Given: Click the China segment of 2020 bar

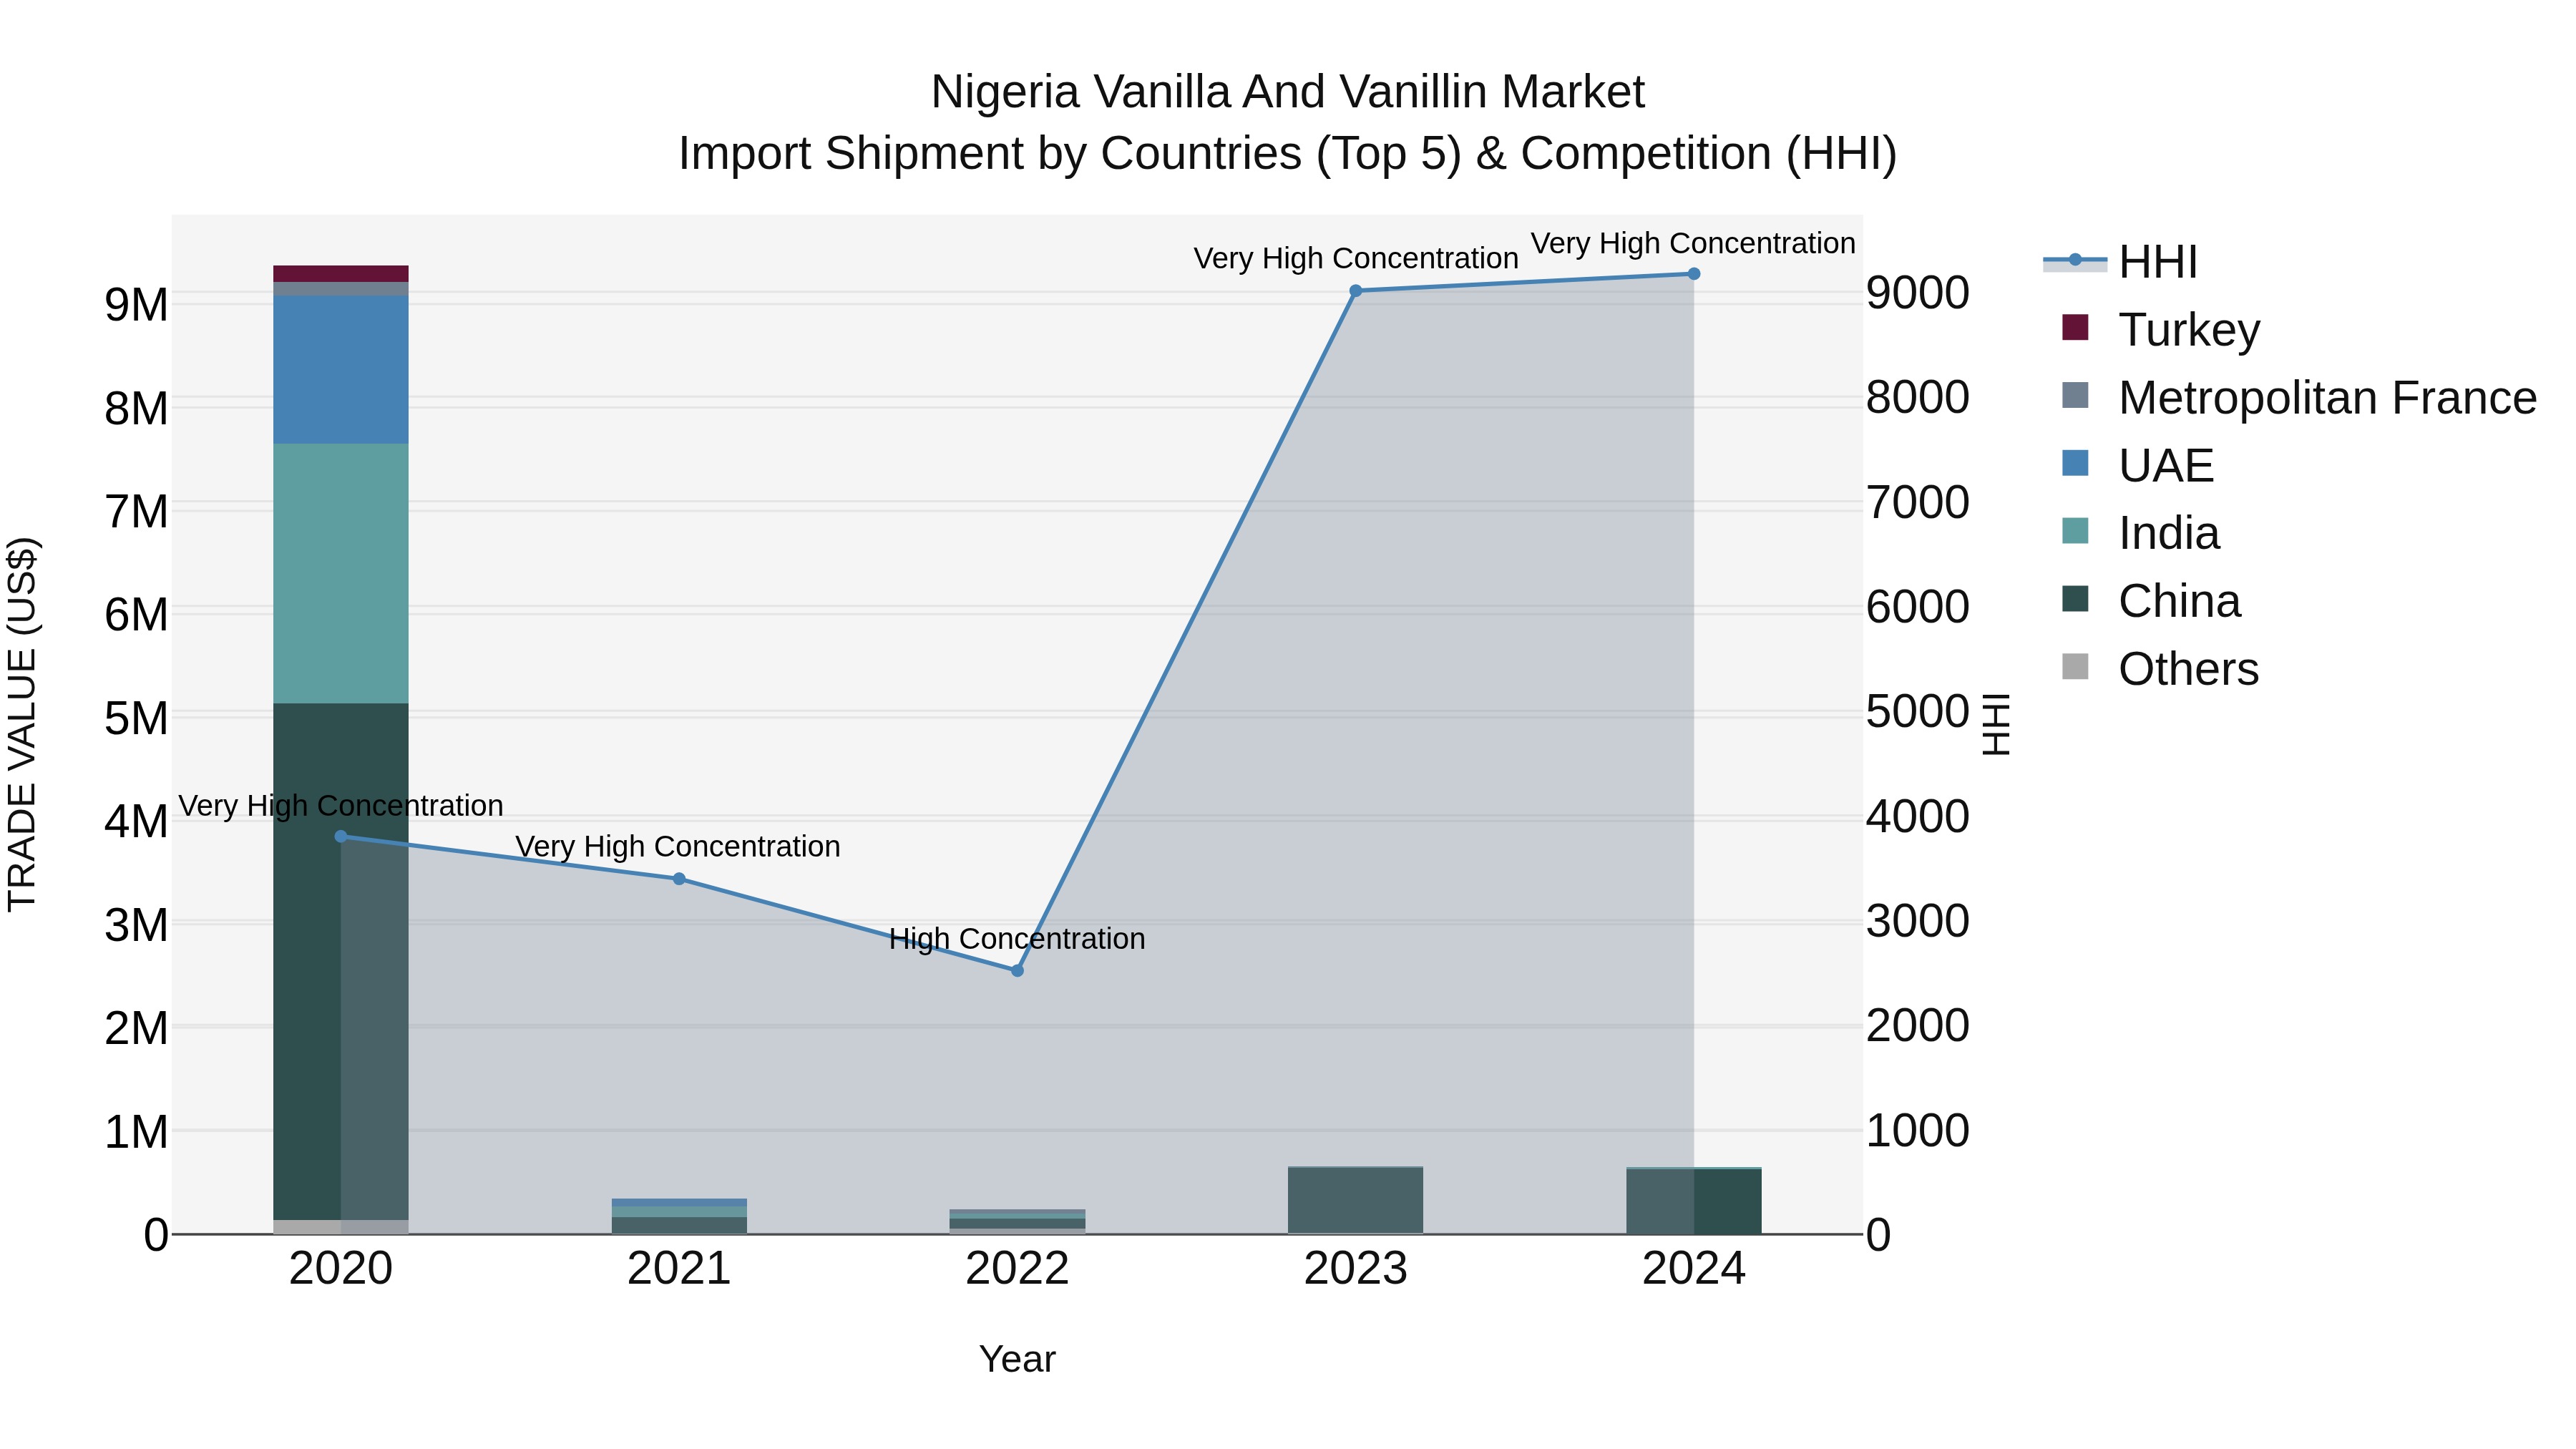Looking at the screenshot, I should 341,961.
